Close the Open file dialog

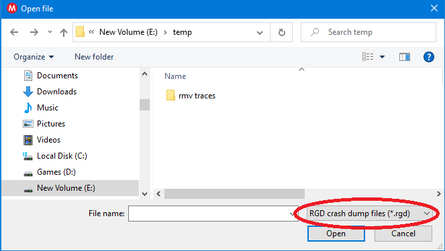point(434,9)
